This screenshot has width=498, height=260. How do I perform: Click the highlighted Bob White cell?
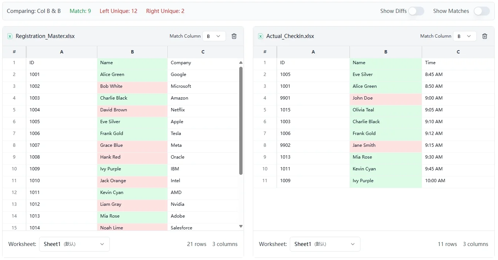(x=132, y=86)
